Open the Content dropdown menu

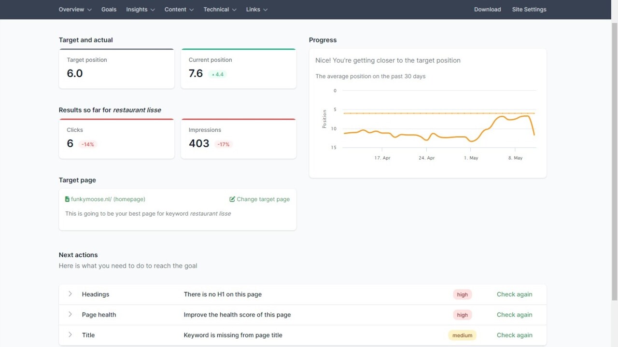coord(179,9)
